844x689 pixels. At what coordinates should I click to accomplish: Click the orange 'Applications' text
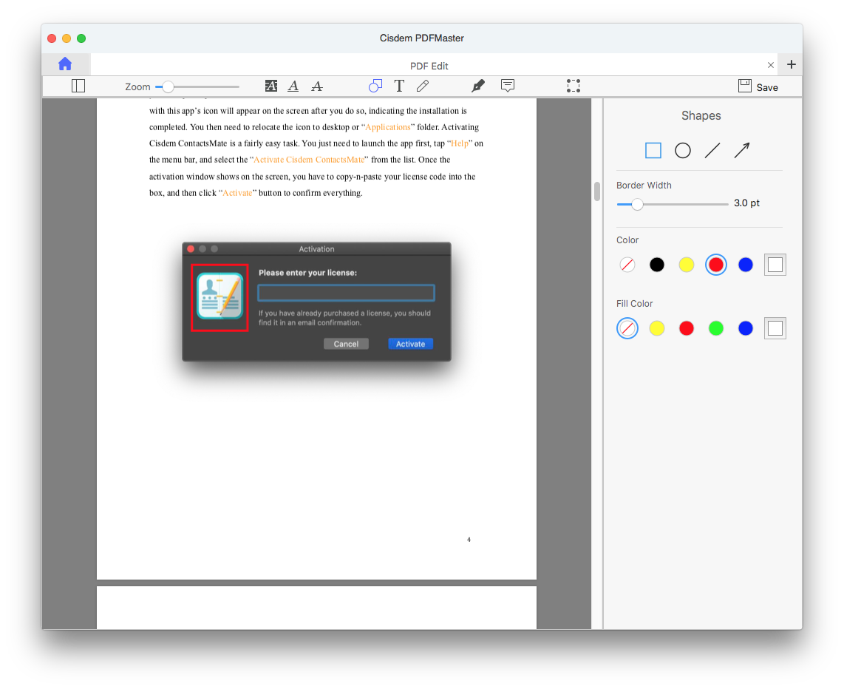coord(387,128)
